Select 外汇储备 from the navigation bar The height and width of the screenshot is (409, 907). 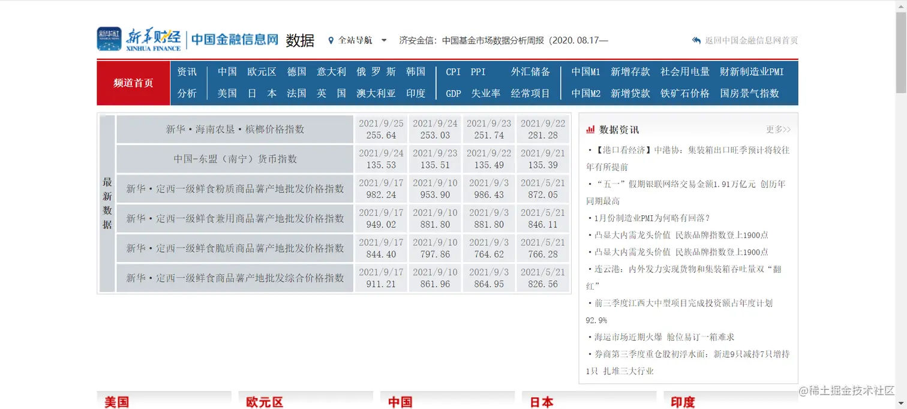(530, 71)
